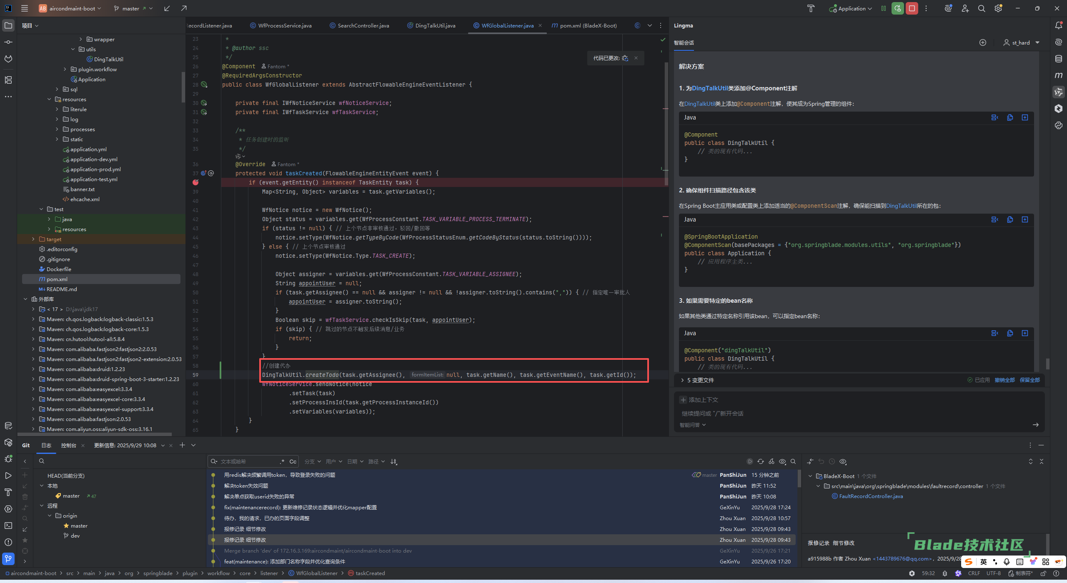1067x583 pixels.
Task: Click 撤销全部 to undo all changes
Action: tap(1004, 380)
